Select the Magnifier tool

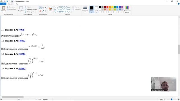[46, 11]
